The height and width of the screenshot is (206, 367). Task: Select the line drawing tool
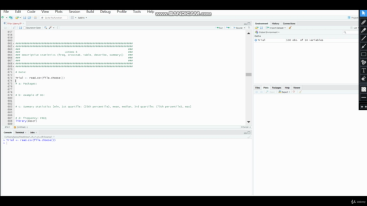(x=363, y=38)
